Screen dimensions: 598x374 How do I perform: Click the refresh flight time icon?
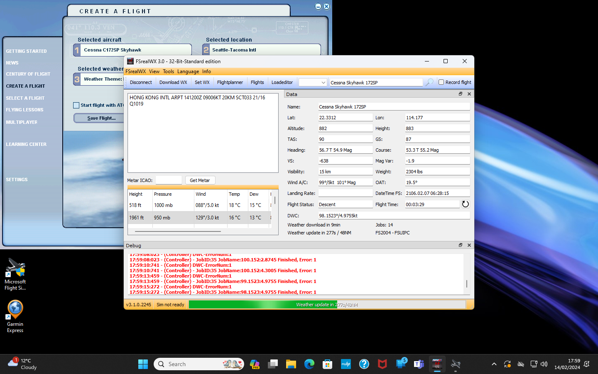click(x=466, y=204)
